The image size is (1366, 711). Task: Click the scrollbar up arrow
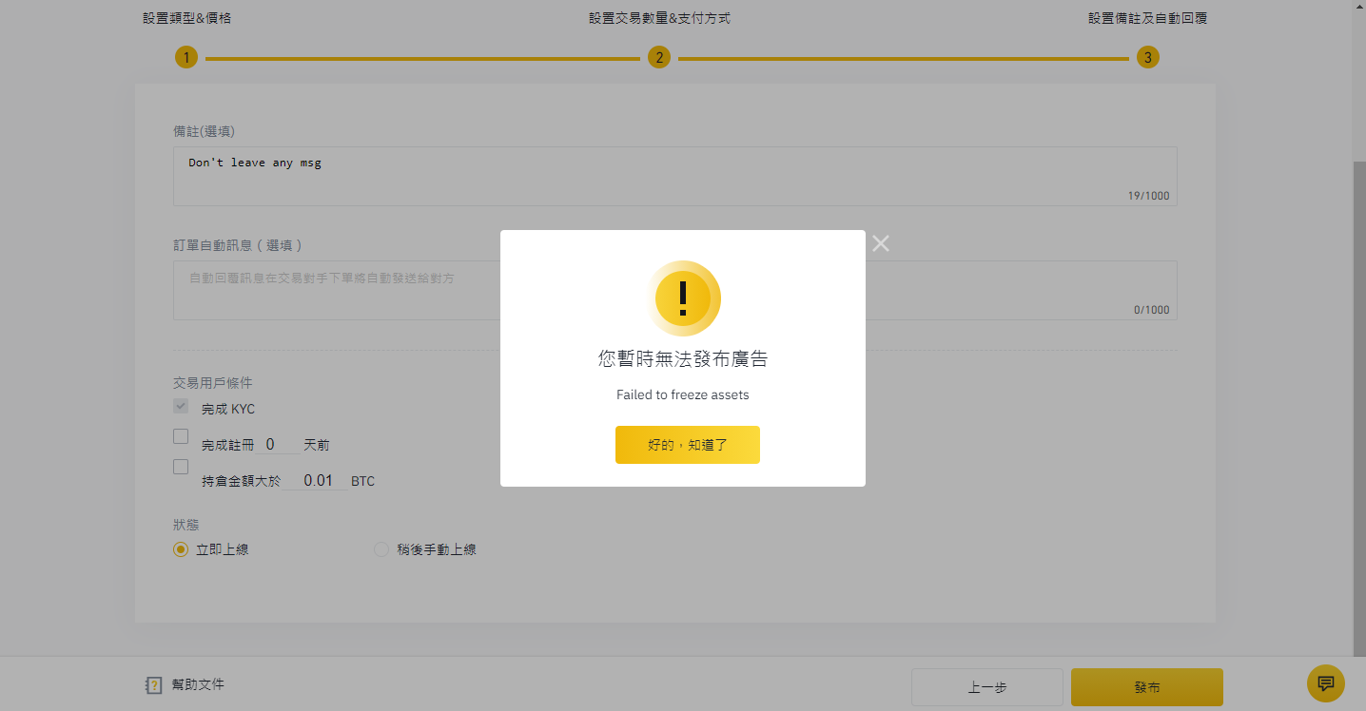point(1358,7)
